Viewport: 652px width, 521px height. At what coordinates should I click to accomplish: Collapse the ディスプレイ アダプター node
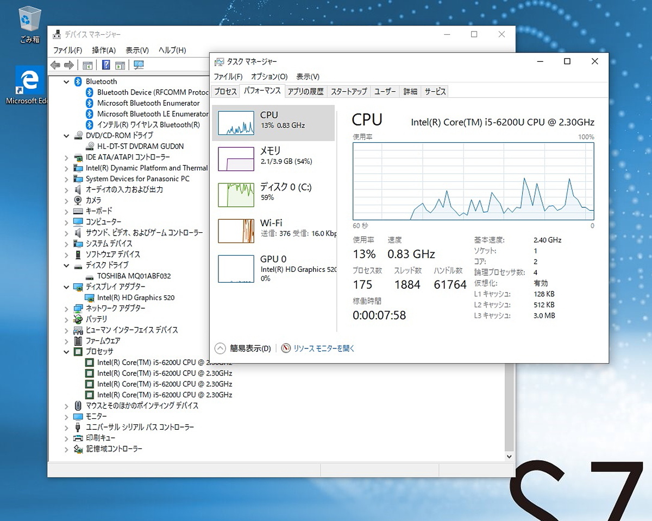(66, 287)
